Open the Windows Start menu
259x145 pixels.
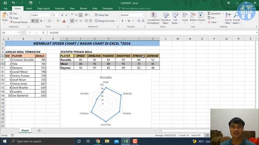click(x=4, y=141)
